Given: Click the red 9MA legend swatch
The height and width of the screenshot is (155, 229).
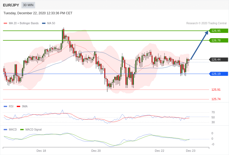Looking at the screenshot, I should click(18, 107).
